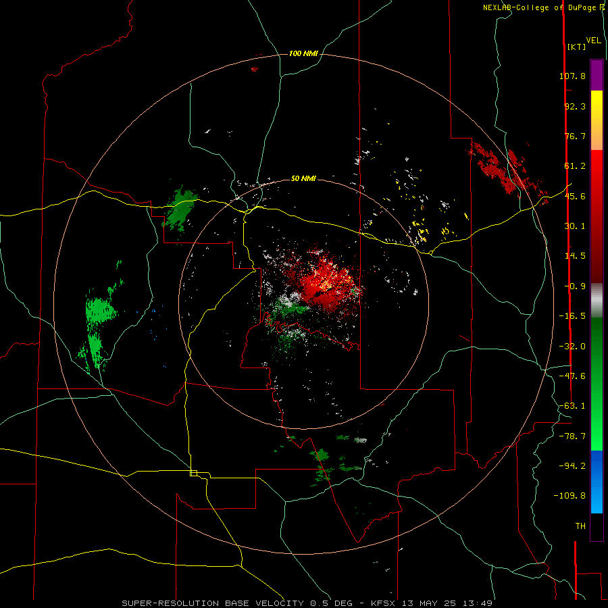Click the large red outbound echo near radar center
Screen dimensions: 608x608
[x=325, y=284]
